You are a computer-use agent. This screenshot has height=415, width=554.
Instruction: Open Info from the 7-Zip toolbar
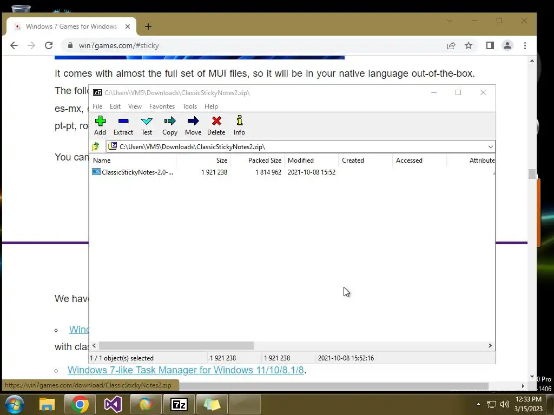coord(239,125)
